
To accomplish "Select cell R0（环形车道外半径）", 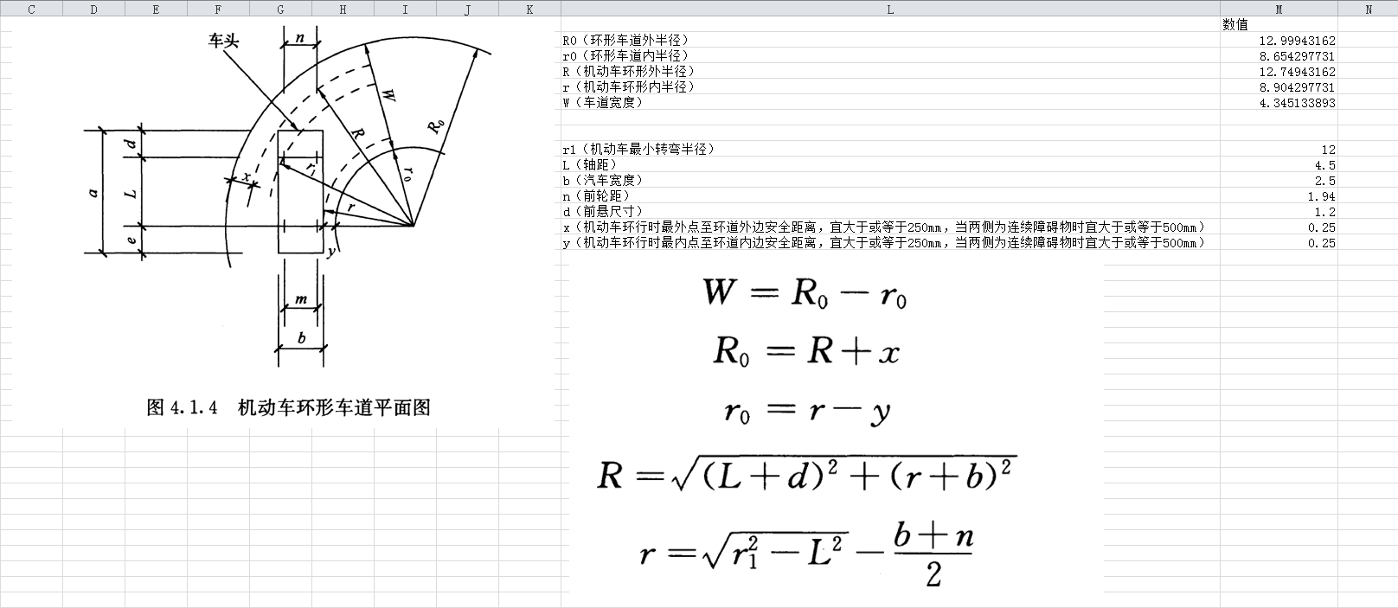I will coord(890,41).
